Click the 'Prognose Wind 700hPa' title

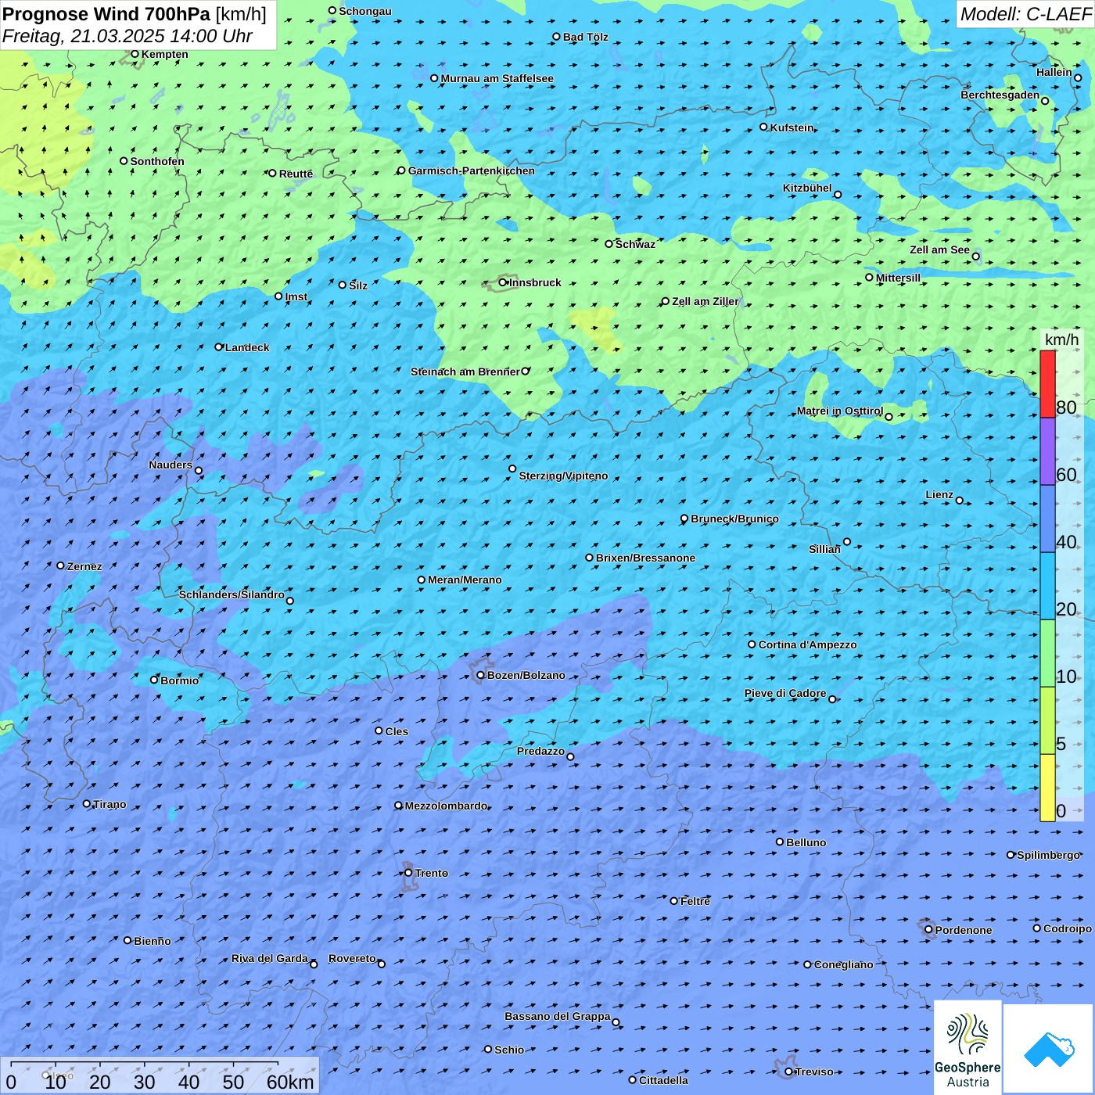pyautogui.click(x=106, y=14)
